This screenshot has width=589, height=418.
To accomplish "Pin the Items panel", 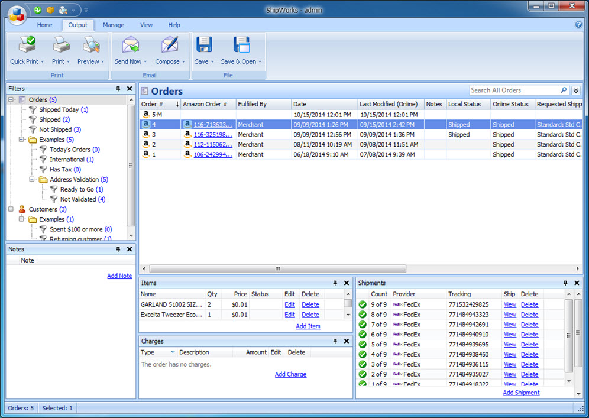I will [x=335, y=283].
